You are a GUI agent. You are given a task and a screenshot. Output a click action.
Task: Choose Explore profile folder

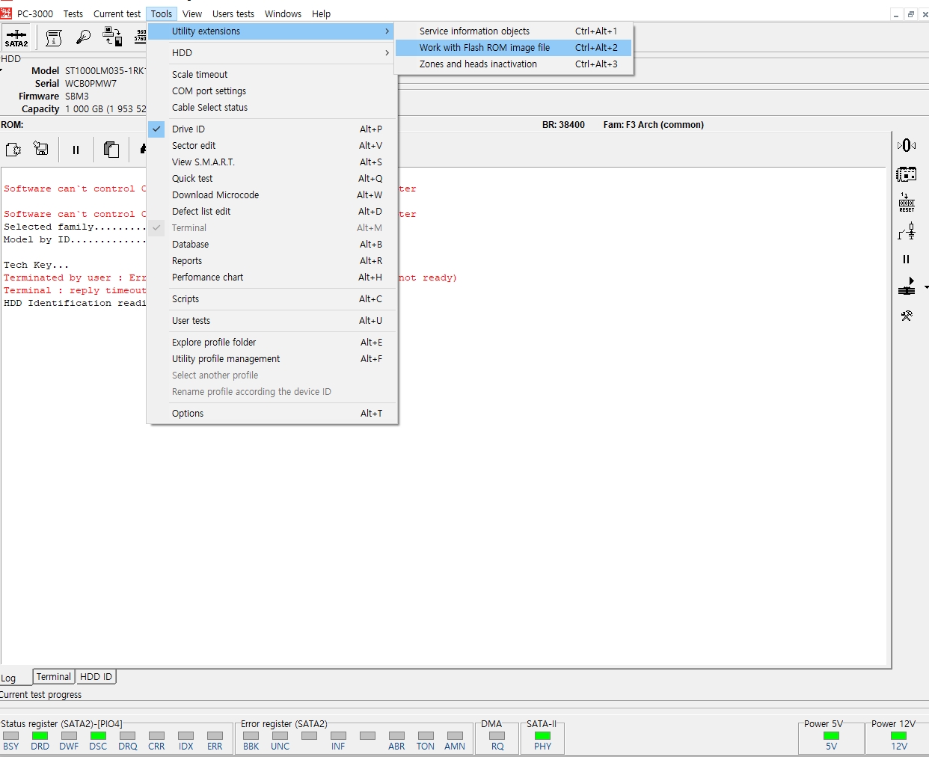tap(272, 343)
